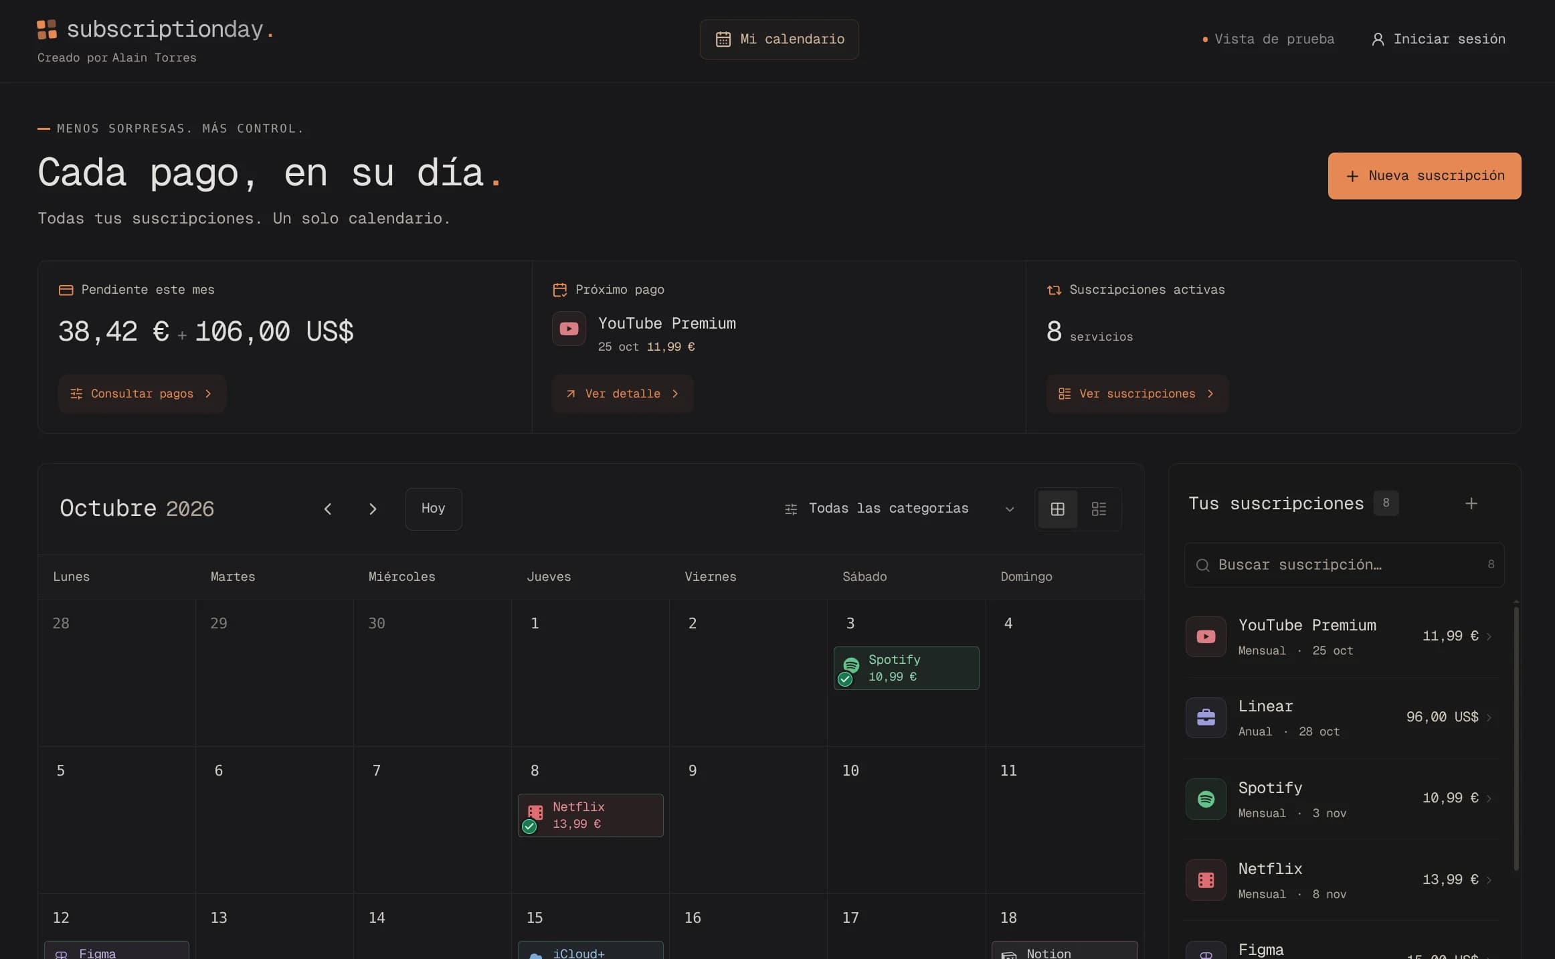Open the Spotify event on October 3
This screenshot has height=959, width=1555.
[906, 668]
